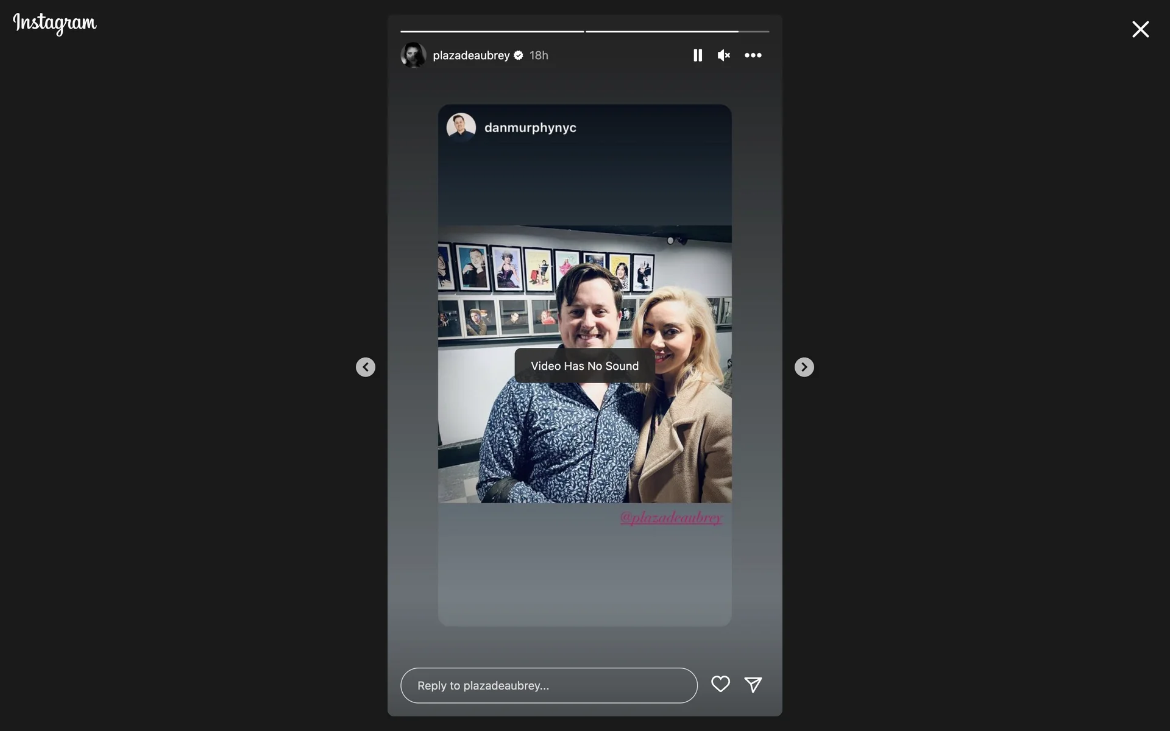Open the plazadeaubrey username link

[x=470, y=55]
